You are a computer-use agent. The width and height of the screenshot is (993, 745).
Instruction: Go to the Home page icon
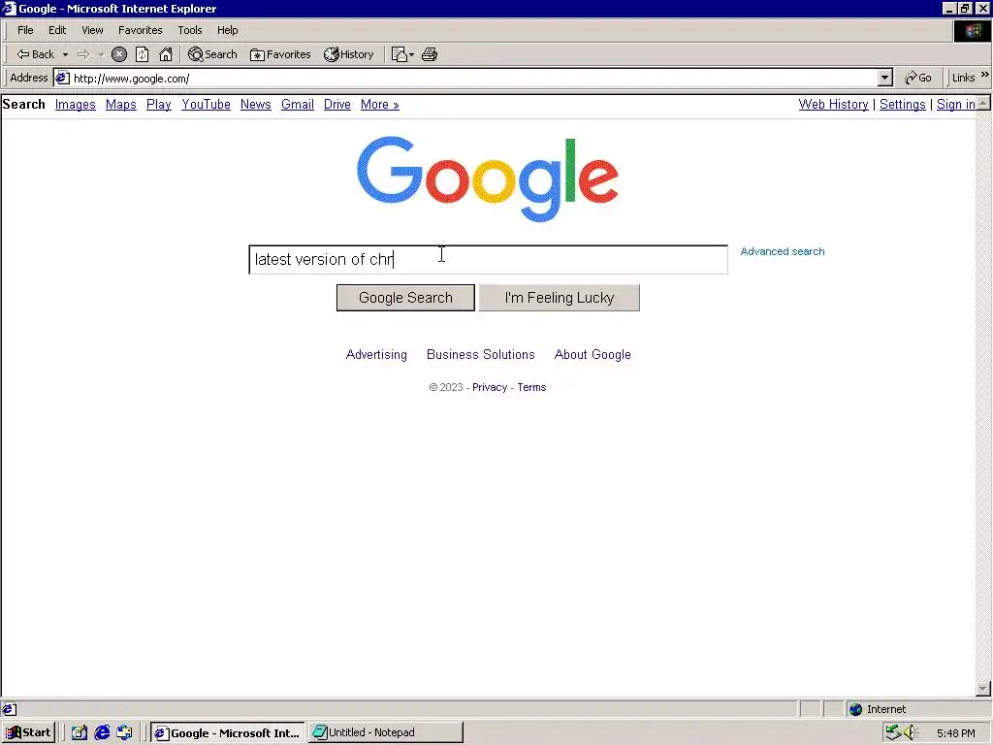tap(166, 54)
